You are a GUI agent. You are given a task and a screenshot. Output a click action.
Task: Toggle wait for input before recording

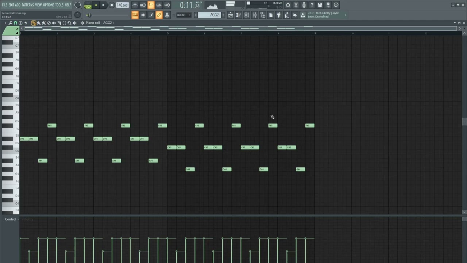pyautogui.click(x=143, y=5)
